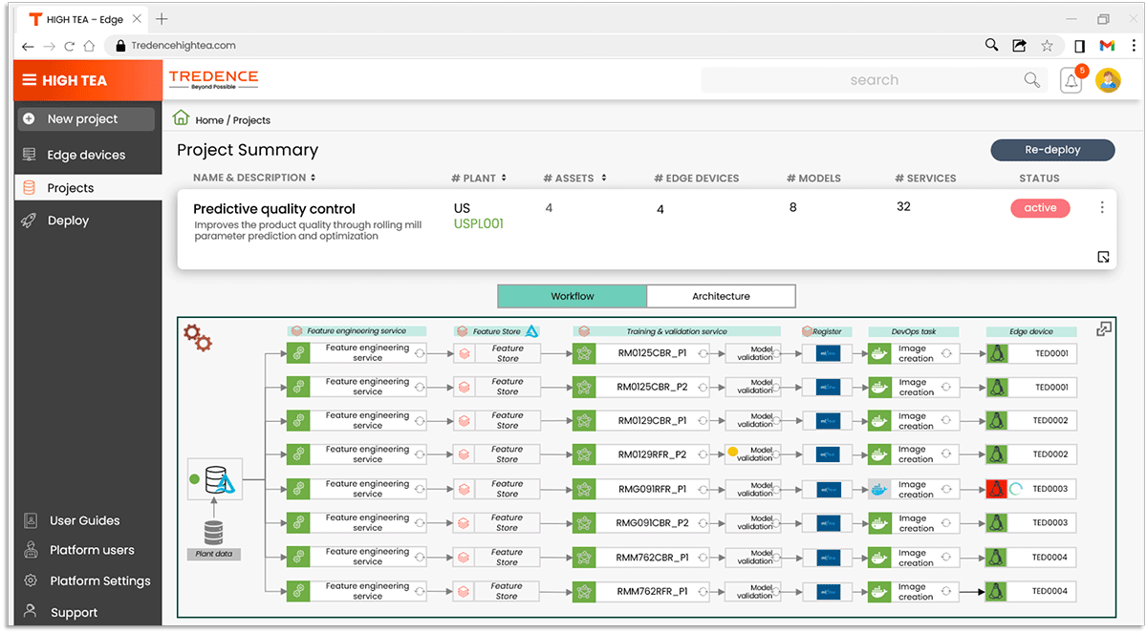The height and width of the screenshot is (633, 1147).
Task: Expand the workflow diagram to fullscreen
Action: 1104,329
